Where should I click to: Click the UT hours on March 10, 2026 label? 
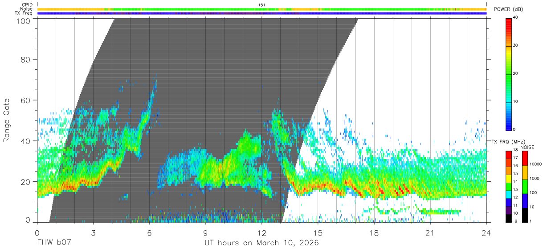[x=261, y=244]
